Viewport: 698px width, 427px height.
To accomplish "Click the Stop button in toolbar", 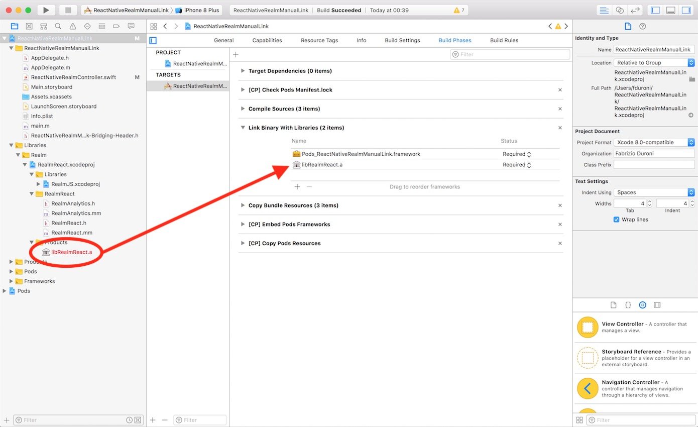I will pos(68,10).
